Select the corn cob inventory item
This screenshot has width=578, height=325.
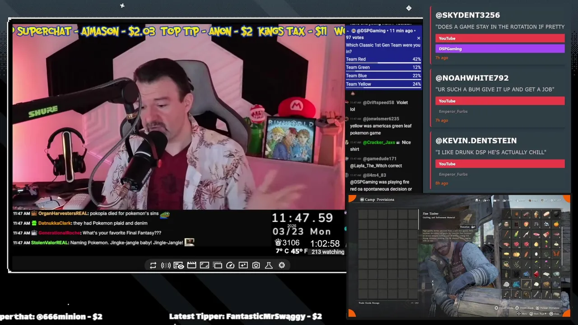(516, 234)
